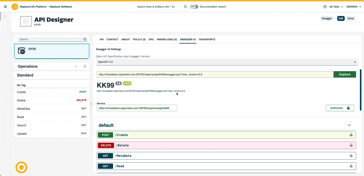Select the Delete DELETE operation

(x=52, y=100)
